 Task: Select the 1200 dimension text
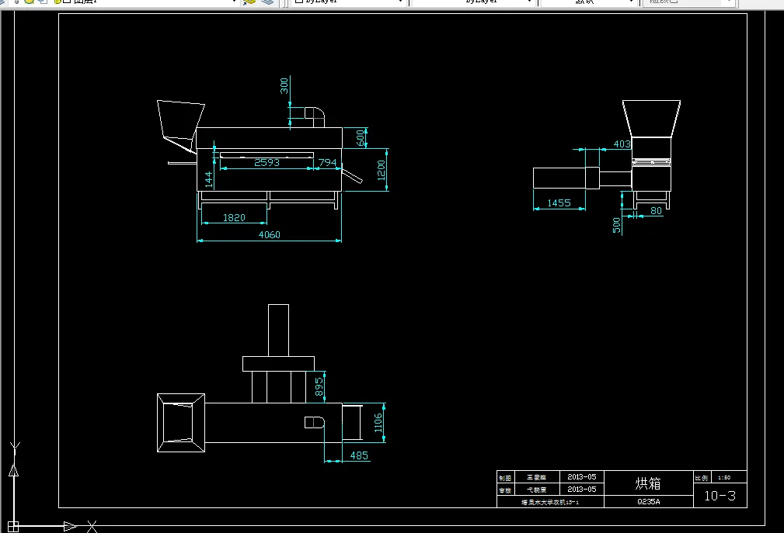(381, 170)
